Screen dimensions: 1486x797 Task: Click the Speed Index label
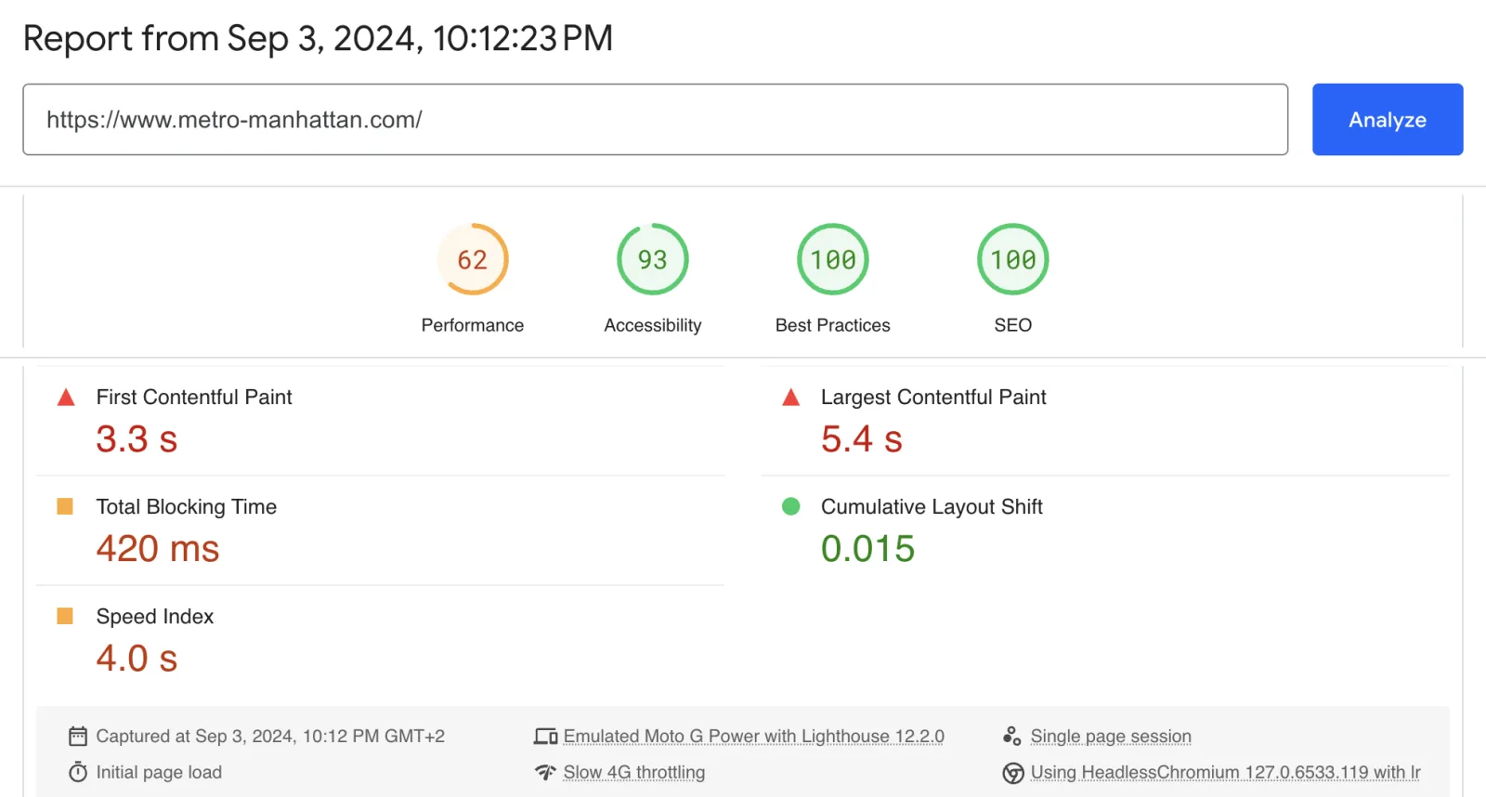click(x=155, y=617)
